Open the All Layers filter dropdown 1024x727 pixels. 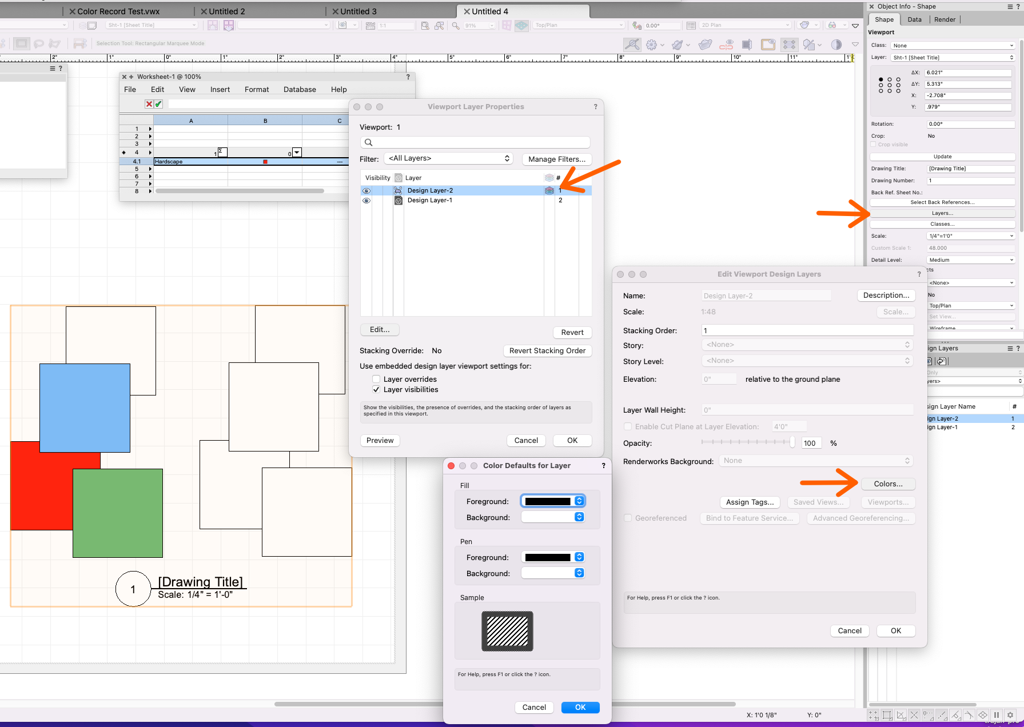[448, 158]
